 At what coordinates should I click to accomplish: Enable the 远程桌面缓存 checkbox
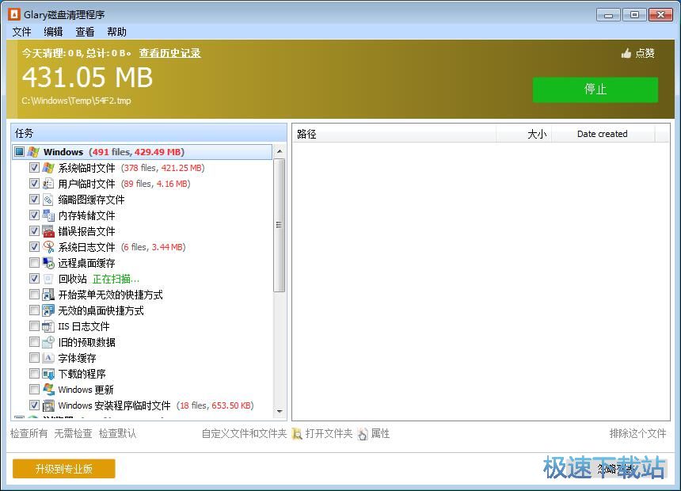tap(34, 262)
